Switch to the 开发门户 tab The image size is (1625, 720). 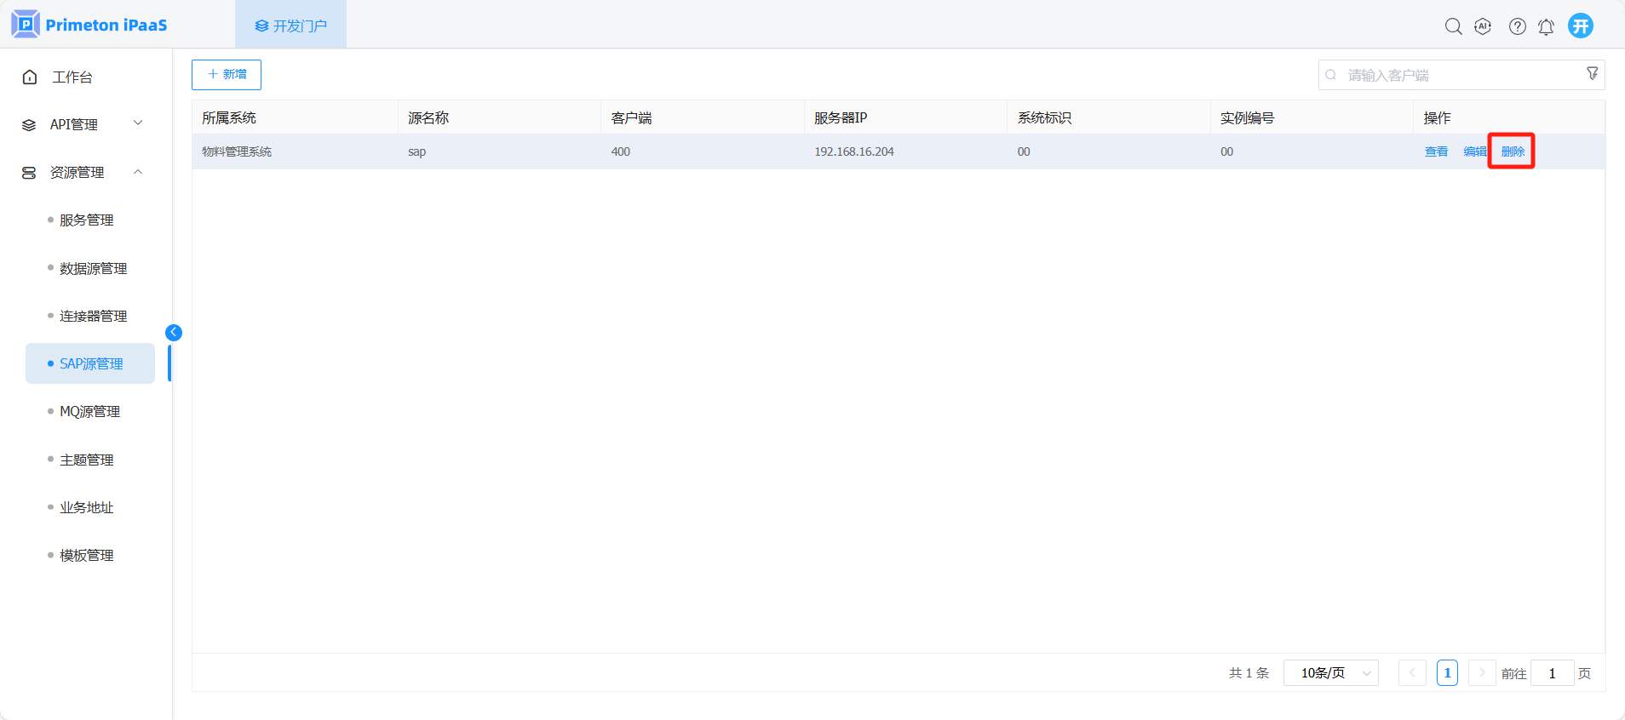pos(290,26)
